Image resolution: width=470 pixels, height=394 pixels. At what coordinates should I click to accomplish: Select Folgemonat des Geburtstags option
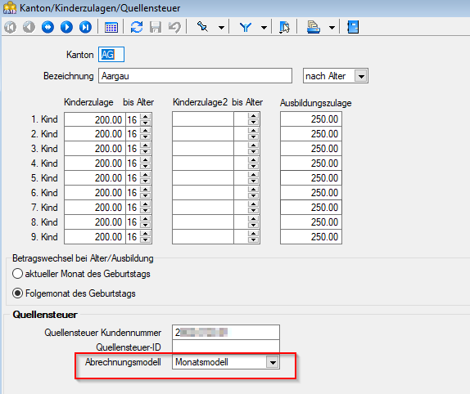pos(18,293)
